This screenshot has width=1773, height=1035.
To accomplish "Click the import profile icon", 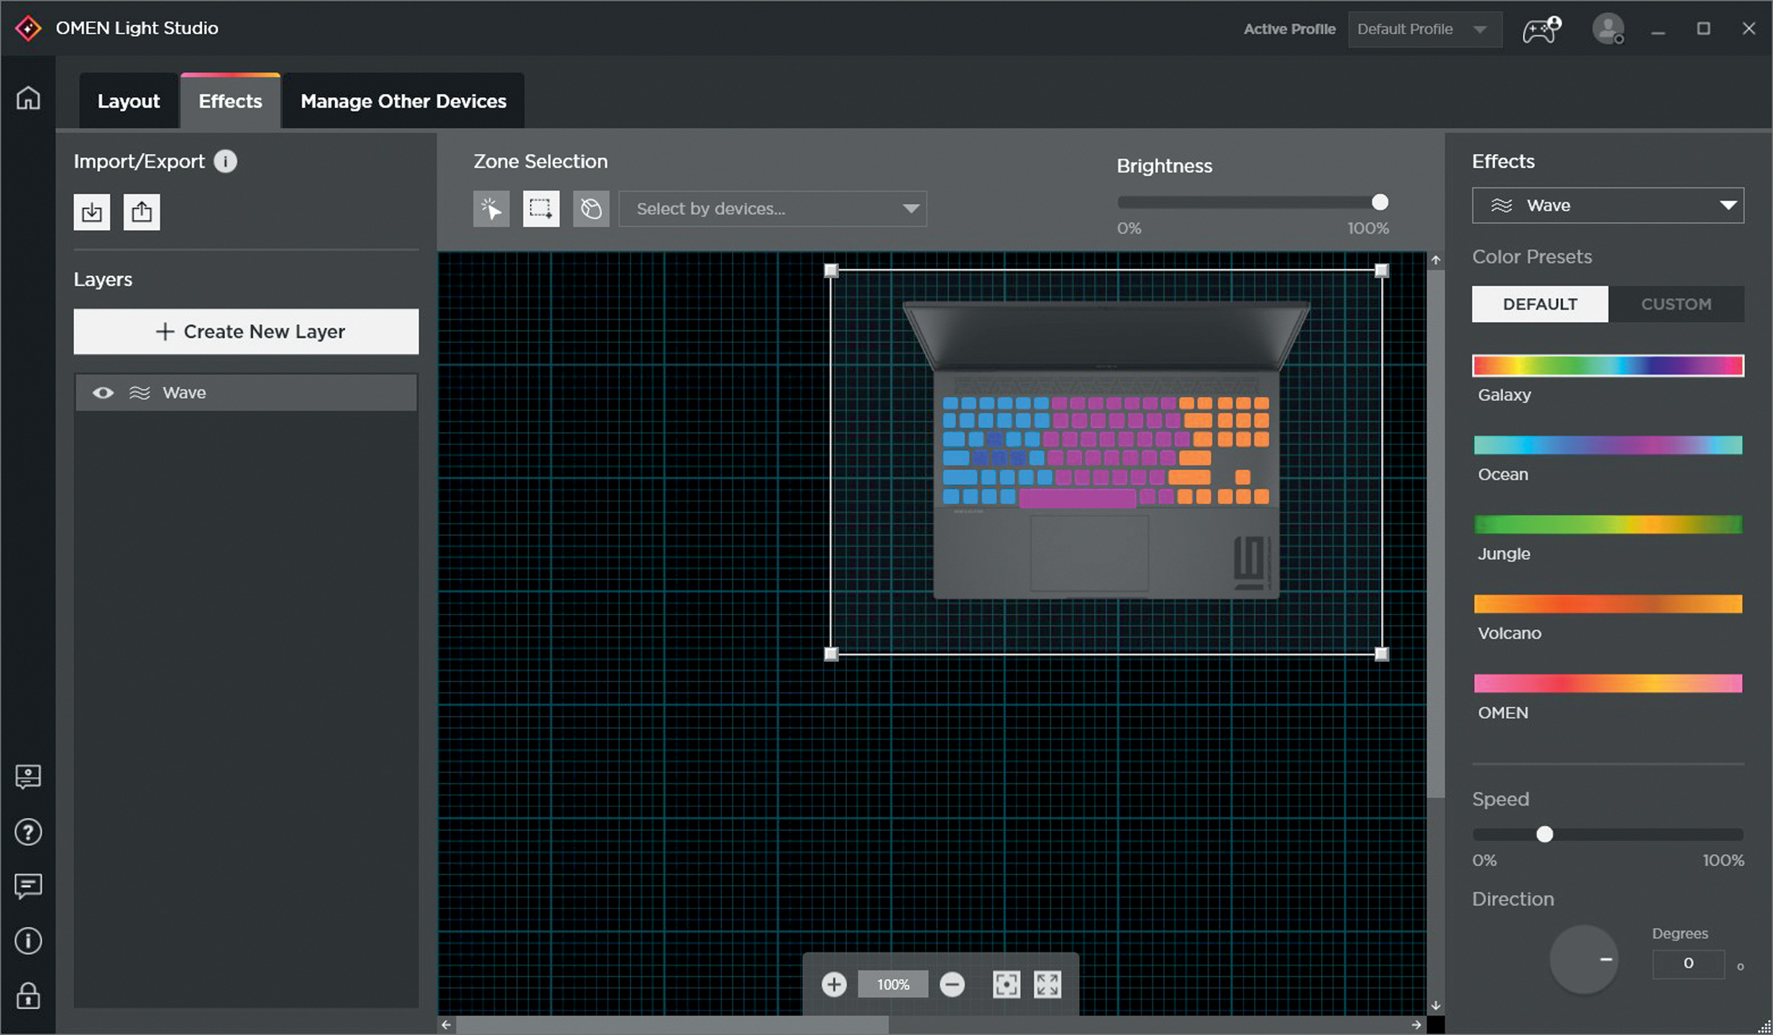I will pyautogui.click(x=92, y=212).
